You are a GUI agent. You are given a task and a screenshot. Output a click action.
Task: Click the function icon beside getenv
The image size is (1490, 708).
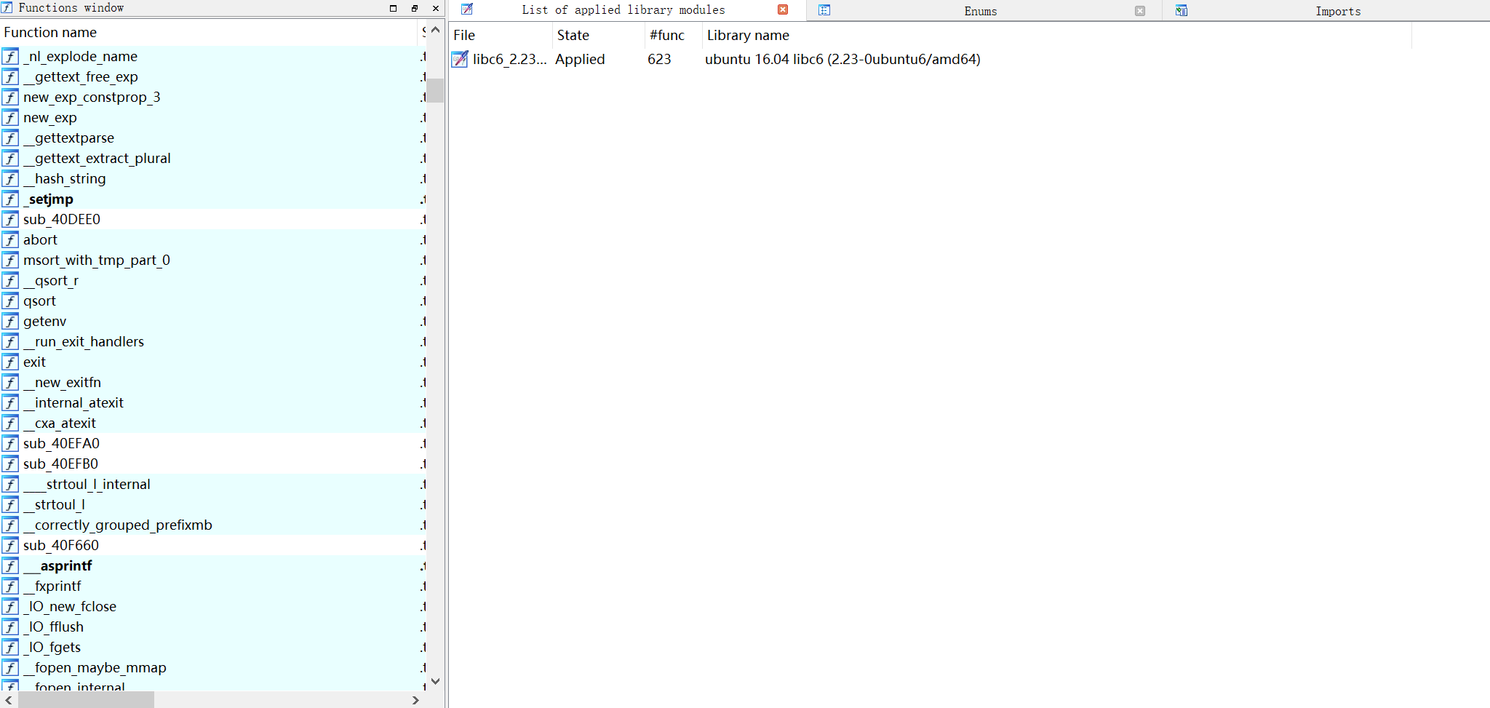(10, 322)
